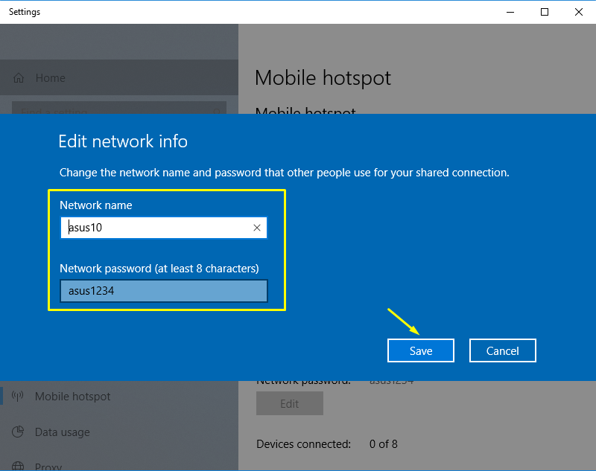Minimize the Settings window
The height and width of the screenshot is (471, 596).
(510, 12)
